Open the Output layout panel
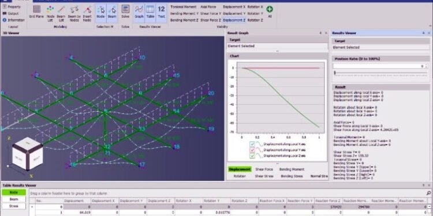The image size is (433, 216). coord(11,13)
